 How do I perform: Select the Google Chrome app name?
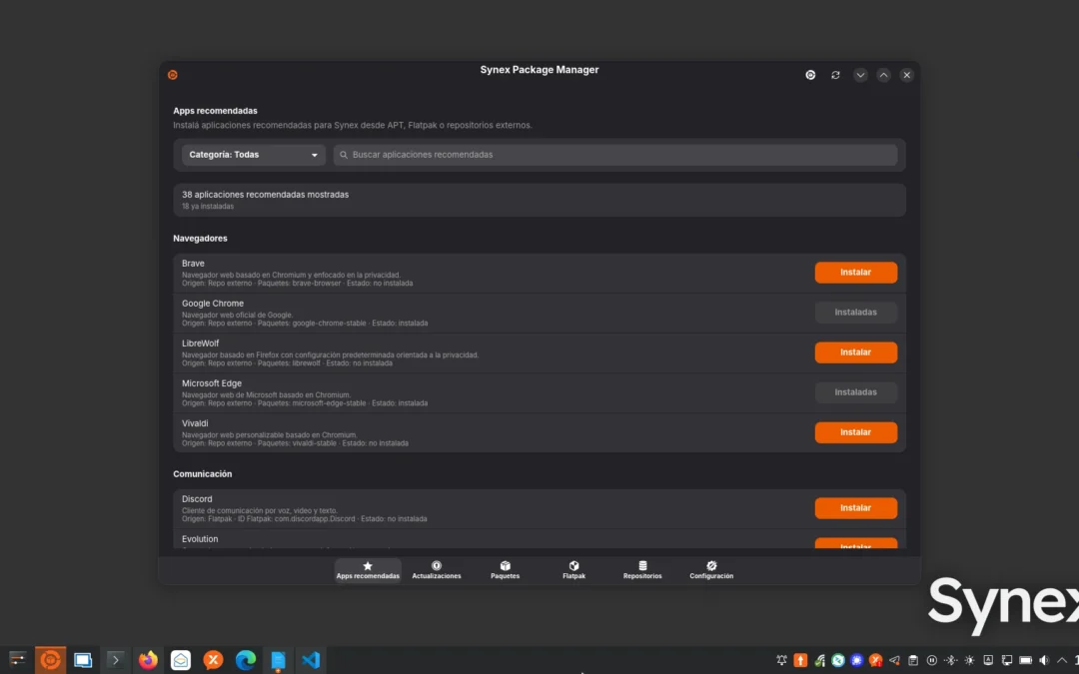tap(213, 304)
